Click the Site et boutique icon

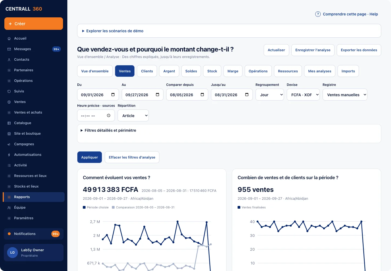(x=9, y=134)
